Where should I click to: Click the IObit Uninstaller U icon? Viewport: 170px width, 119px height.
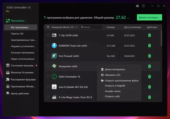[54, 76]
